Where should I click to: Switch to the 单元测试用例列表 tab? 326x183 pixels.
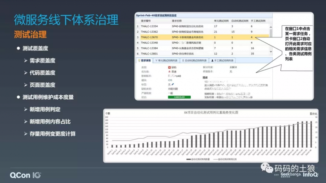point(166,61)
